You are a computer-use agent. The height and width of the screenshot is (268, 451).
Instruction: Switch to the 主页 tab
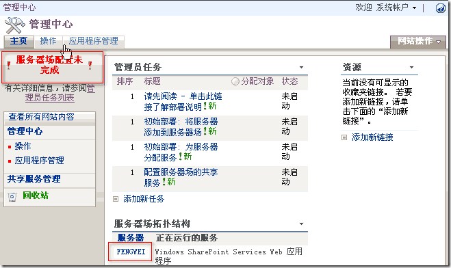(18, 41)
